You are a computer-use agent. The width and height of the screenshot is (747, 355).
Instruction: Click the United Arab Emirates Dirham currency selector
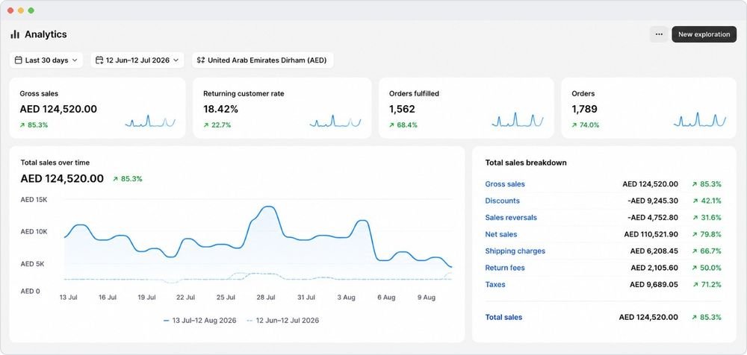point(263,60)
